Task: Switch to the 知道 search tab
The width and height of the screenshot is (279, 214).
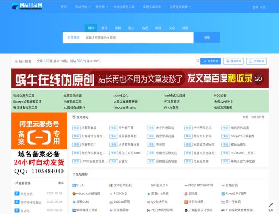Action: pos(158,28)
